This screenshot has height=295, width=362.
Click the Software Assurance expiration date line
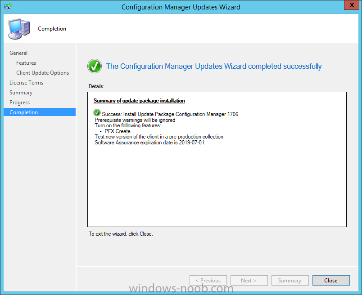pos(150,143)
